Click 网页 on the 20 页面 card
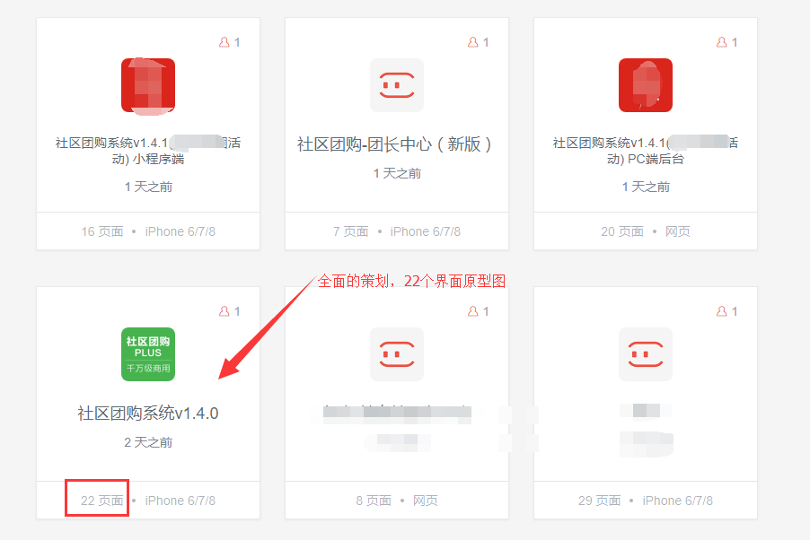 tap(678, 231)
